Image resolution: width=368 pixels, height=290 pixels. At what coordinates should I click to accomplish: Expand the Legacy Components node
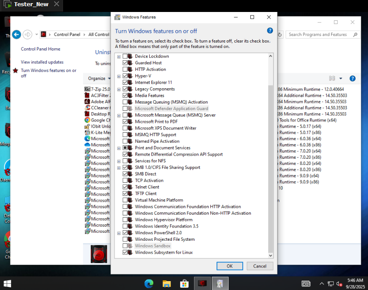119,90
